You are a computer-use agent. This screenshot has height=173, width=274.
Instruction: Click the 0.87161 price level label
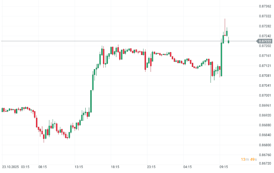tap(265, 56)
